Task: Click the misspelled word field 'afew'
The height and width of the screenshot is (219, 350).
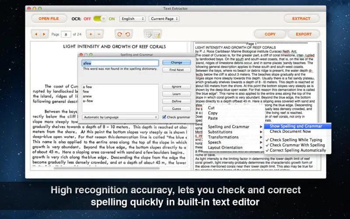Action: coord(120,63)
